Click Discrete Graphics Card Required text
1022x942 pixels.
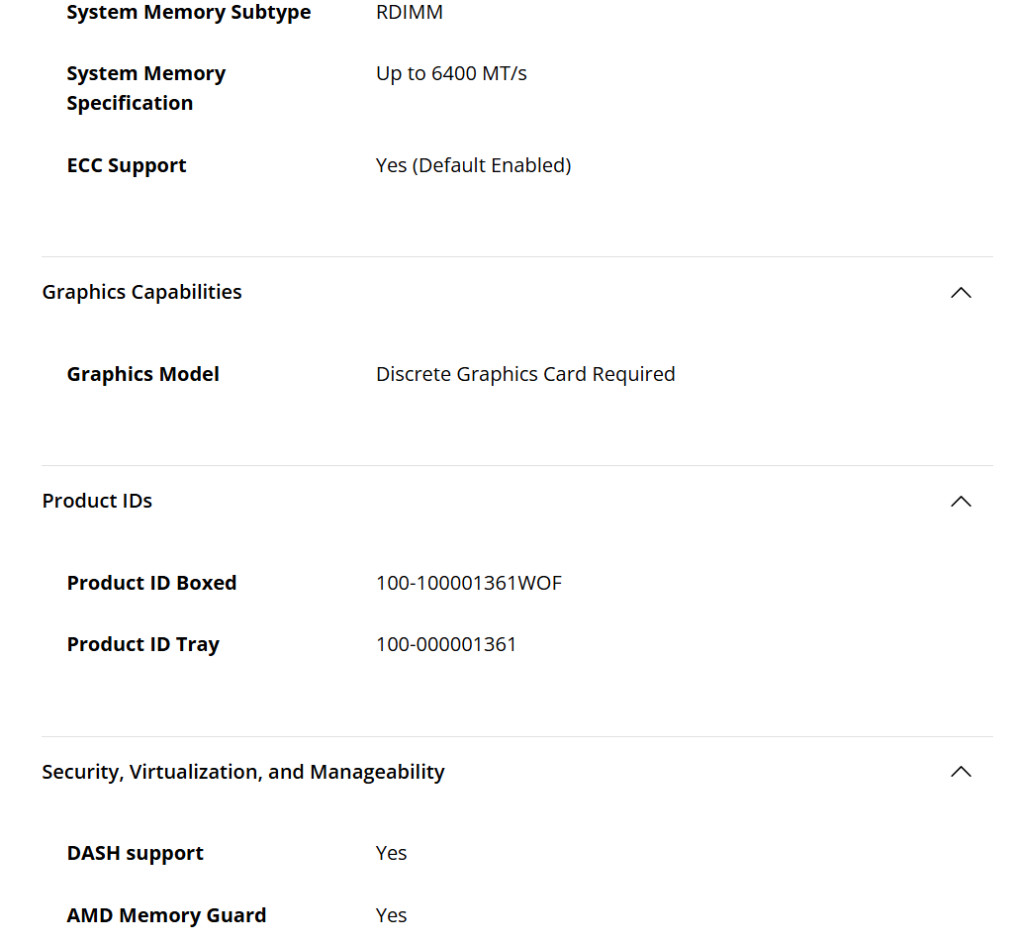(x=525, y=374)
